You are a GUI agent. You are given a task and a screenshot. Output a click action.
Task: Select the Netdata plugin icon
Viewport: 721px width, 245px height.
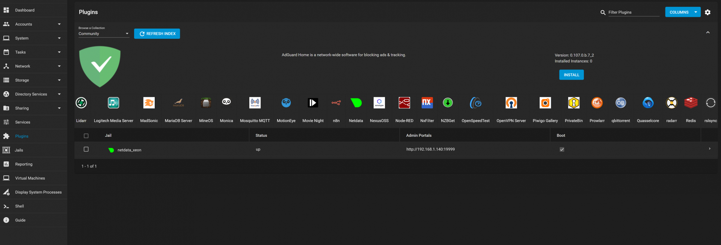[x=356, y=103]
